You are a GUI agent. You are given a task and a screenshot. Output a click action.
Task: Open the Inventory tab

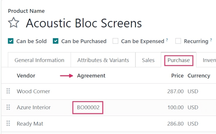pyautogui.click(x=209, y=60)
